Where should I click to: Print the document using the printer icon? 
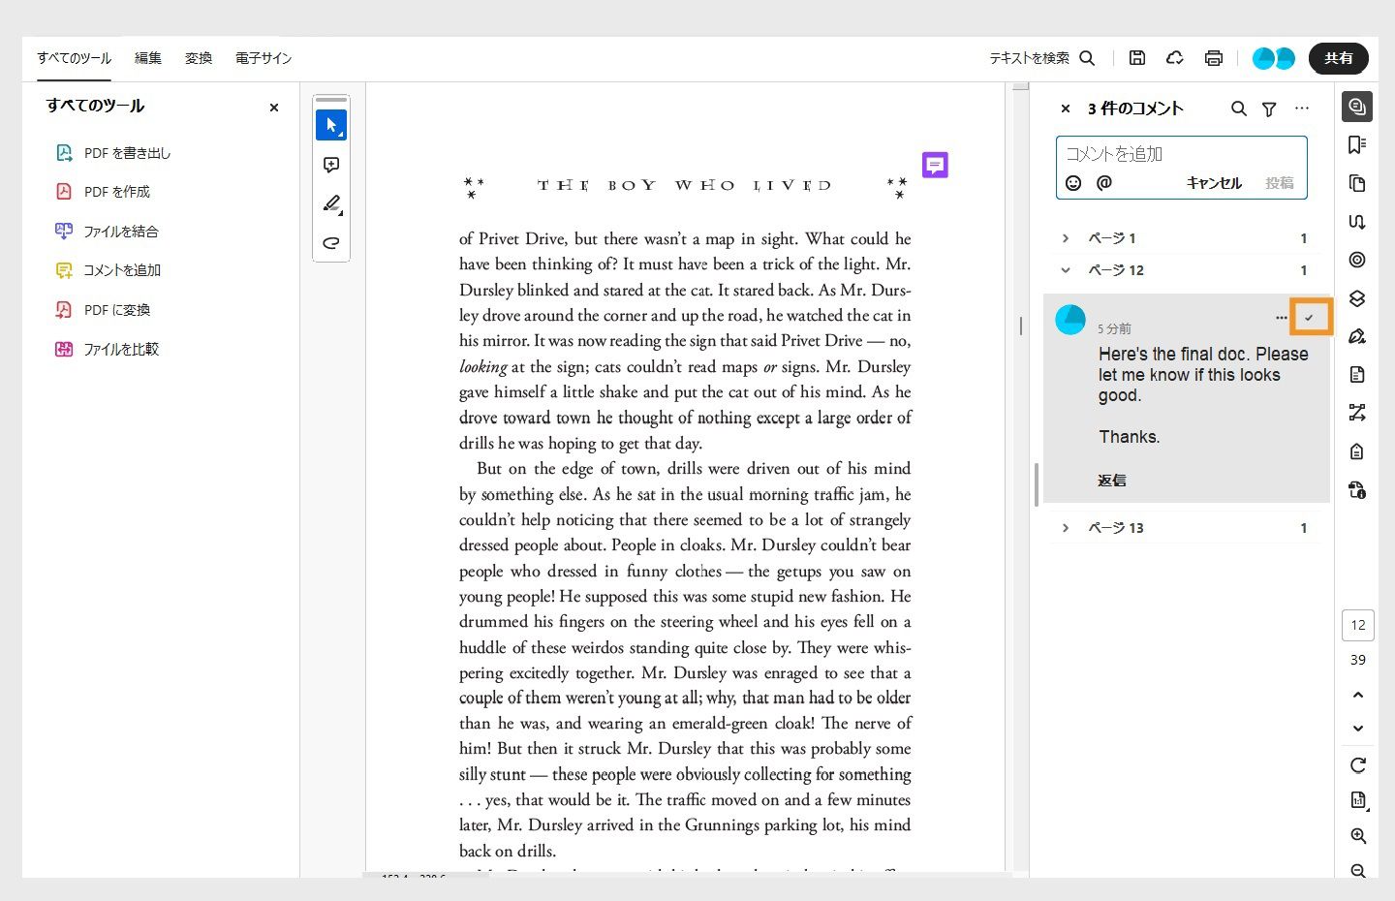click(x=1214, y=58)
